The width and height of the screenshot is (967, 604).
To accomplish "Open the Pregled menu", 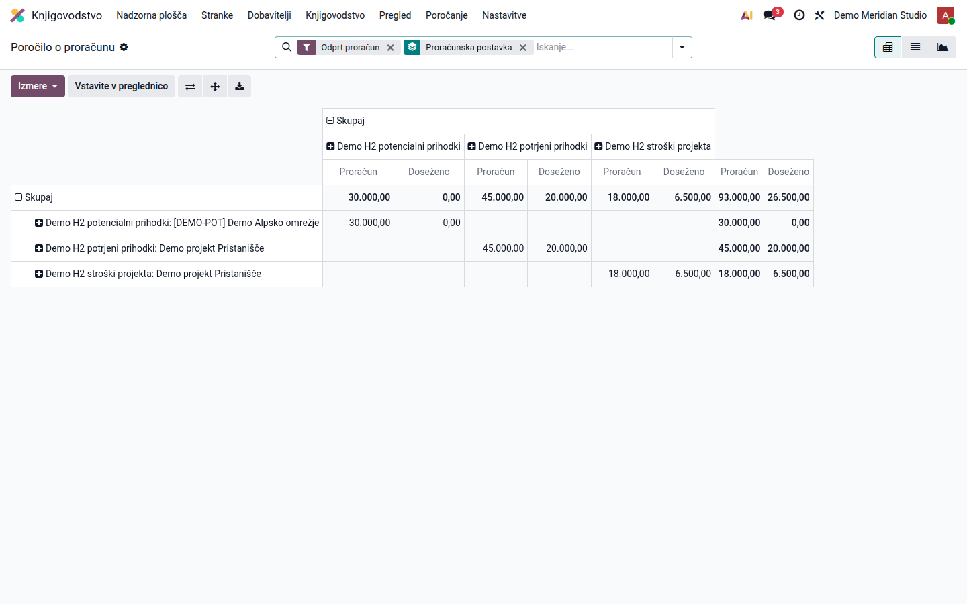I will click(x=395, y=15).
